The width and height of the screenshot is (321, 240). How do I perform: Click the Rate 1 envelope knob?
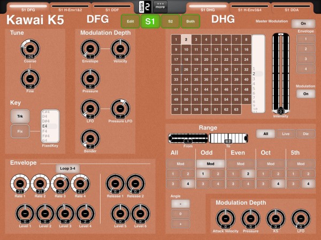tap(20, 183)
